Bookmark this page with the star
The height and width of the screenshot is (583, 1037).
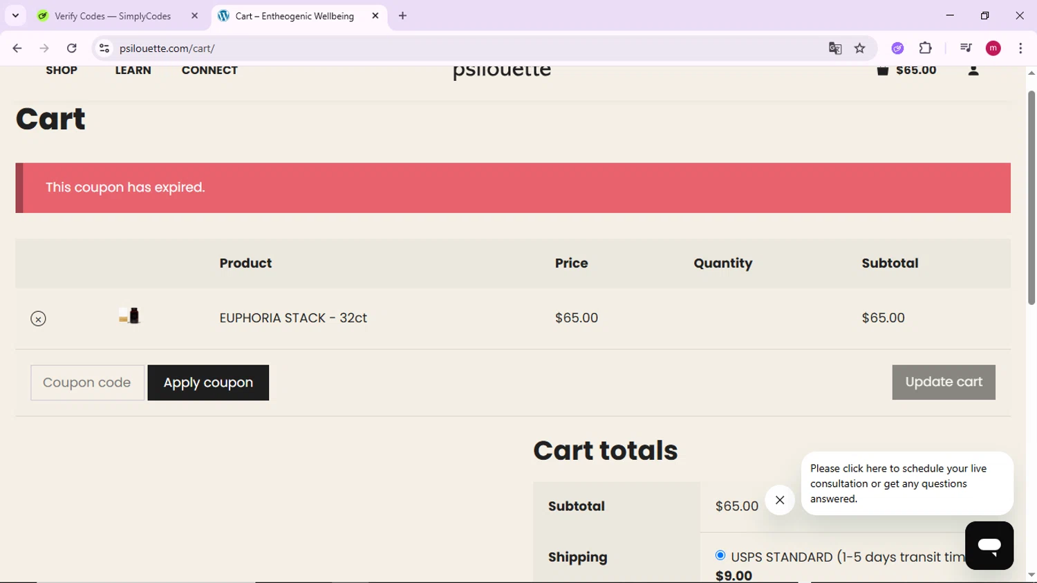pos(860,48)
